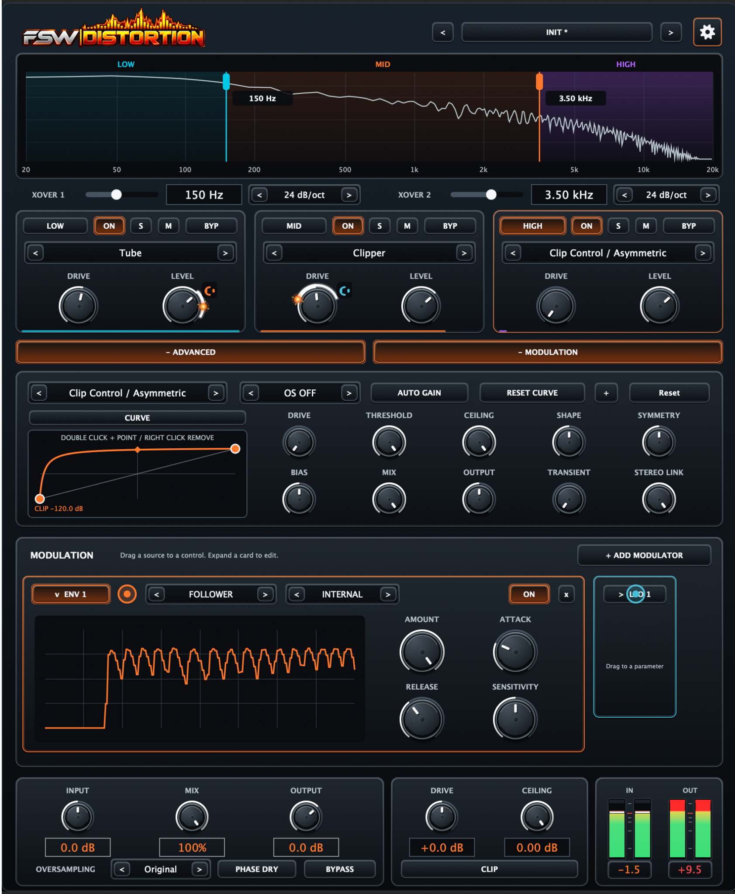Expand the LFO 1 modulator card

635,595
